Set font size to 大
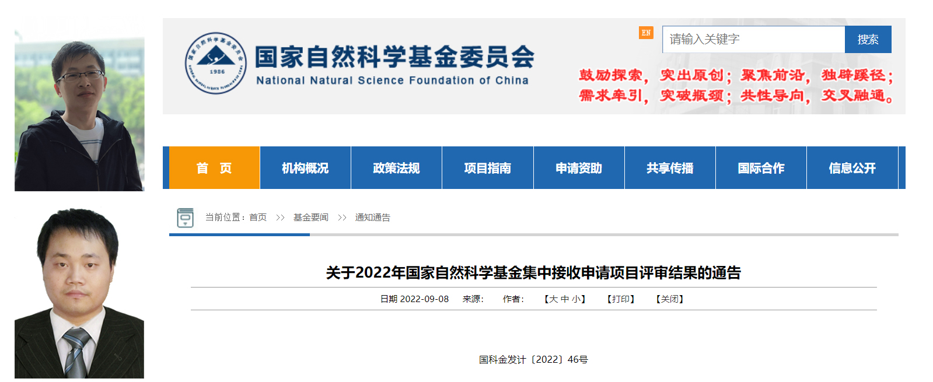 point(553,299)
